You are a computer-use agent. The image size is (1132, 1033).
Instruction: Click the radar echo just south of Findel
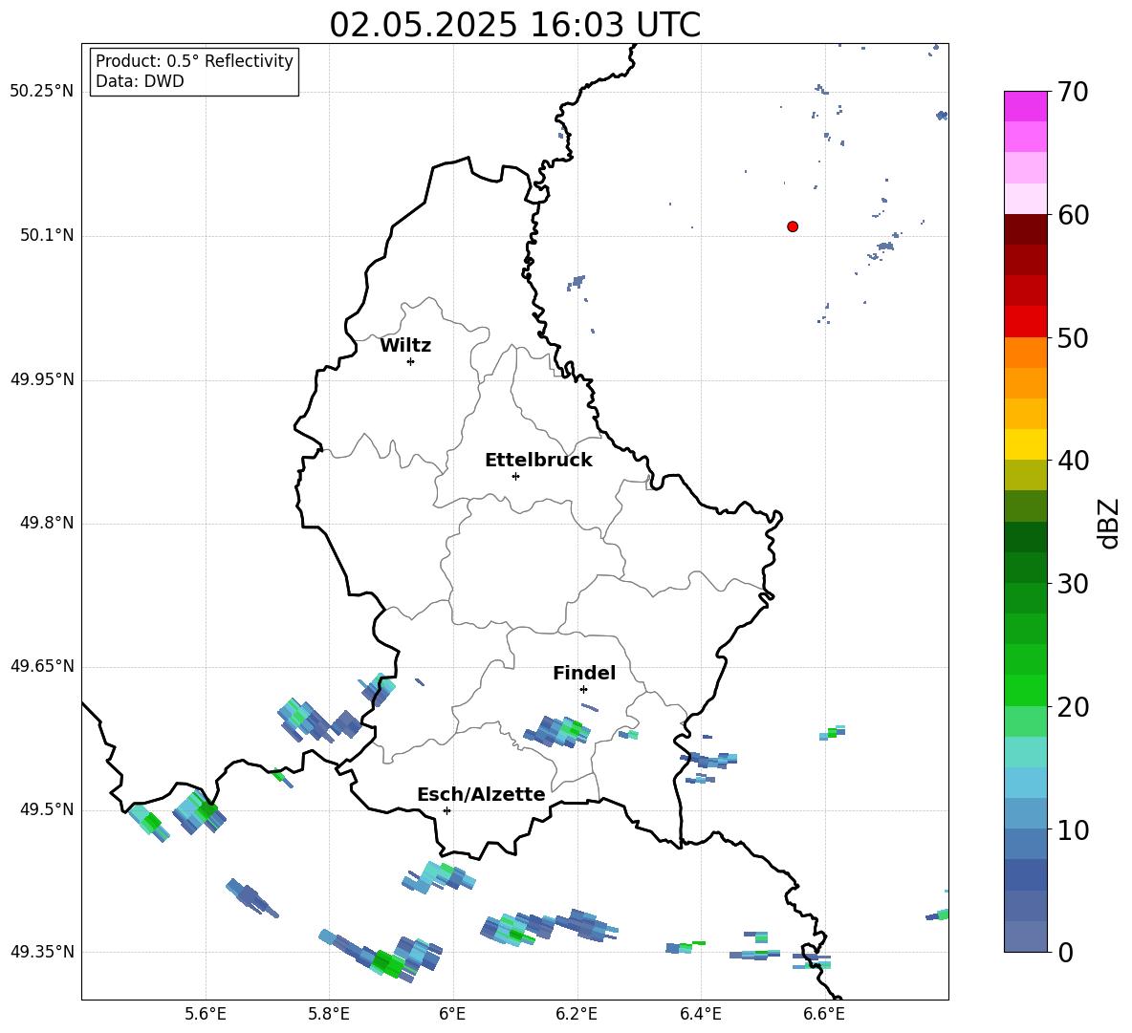click(558, 731)
